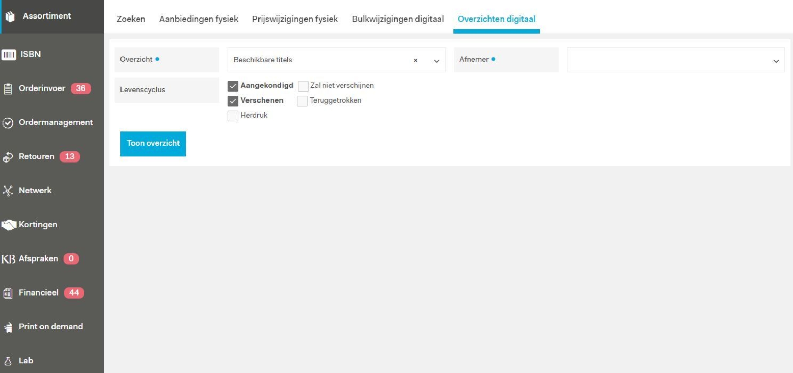The height and width of the screenshot is (373, 793).
Task: Uncheck the Aangekondigd checkbox
Action: [x=233, y=86]
